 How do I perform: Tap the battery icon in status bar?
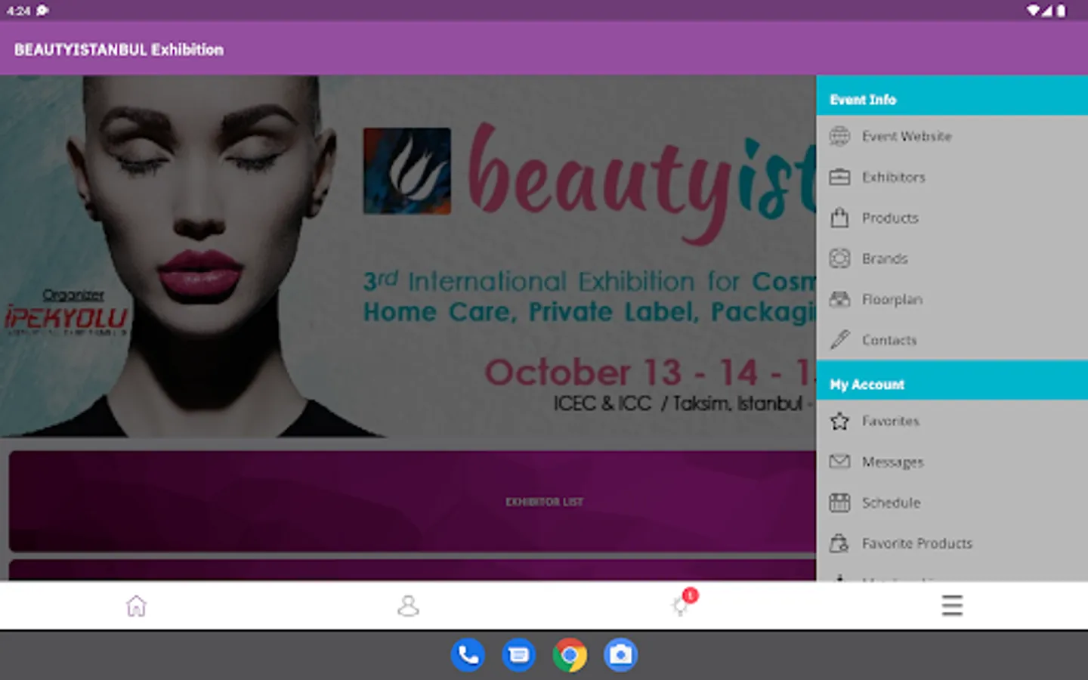click(x=1061, y=11)
